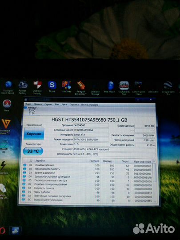Open USB Disk Storage desktop icon
This screenshot has width=180, height=240.
95,89
